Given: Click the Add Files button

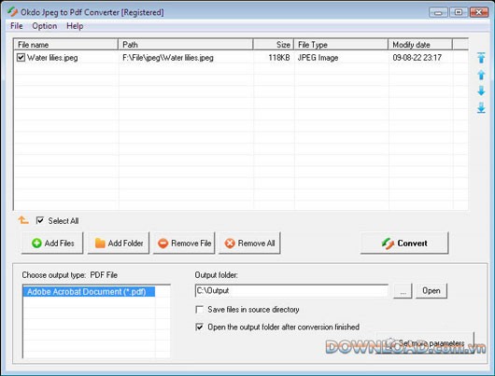Looking at the screenshot, I should click(x=52, y=243).
